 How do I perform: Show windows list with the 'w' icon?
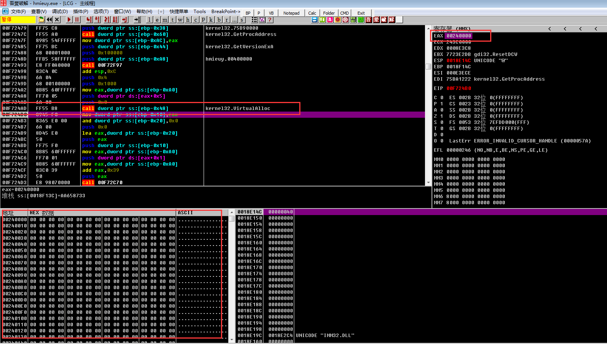point(180,20)
